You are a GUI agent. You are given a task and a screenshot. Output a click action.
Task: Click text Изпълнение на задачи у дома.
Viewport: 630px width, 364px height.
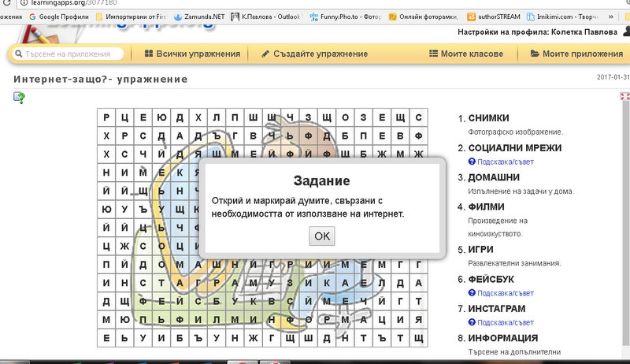point(521,191)
